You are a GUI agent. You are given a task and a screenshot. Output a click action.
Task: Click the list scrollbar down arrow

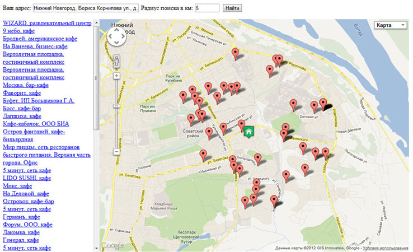coord(96,248)
